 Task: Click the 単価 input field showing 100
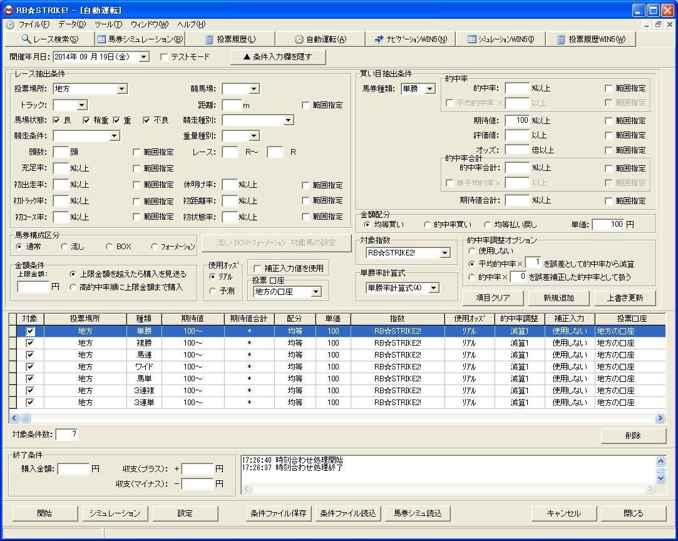609,224
